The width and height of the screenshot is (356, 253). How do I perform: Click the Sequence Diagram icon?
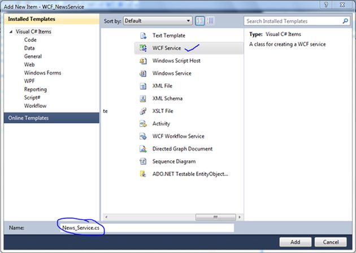click(x=143, y=162)
